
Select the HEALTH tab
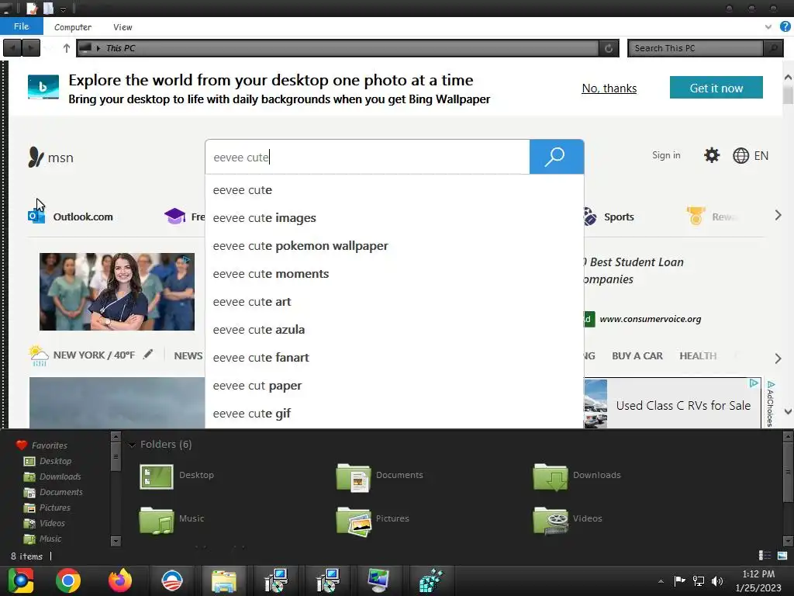pyautogui.click(x=698, y=355)
